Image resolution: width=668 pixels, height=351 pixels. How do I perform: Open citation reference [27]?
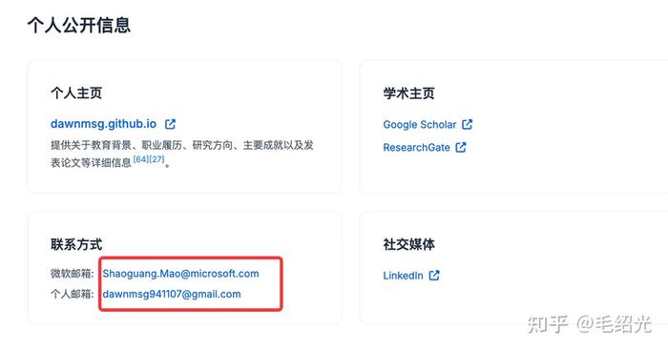point(157,159)
